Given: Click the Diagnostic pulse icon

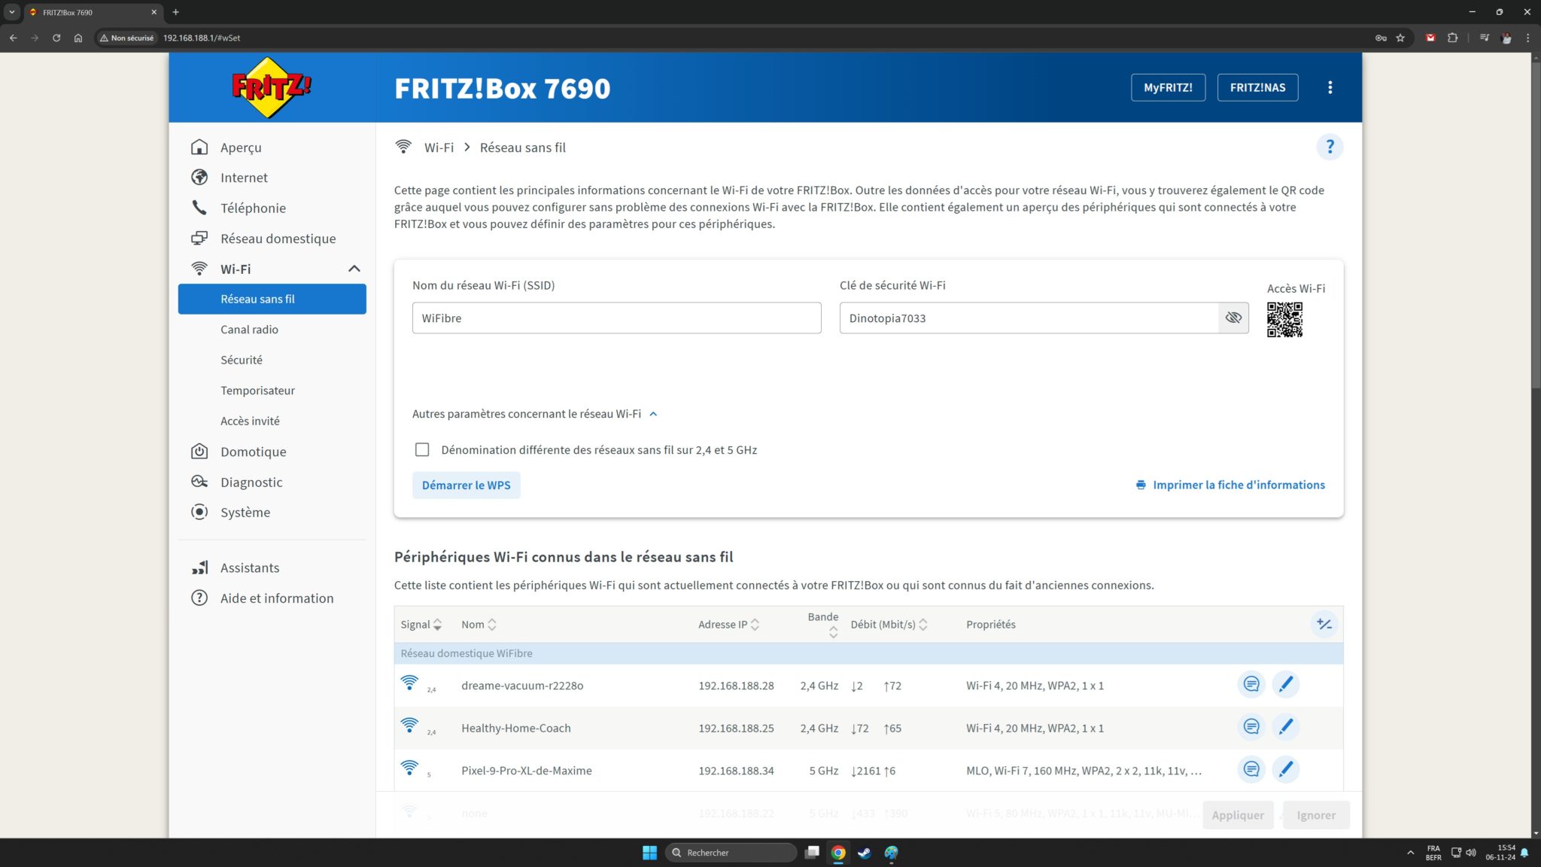Looking at the screenshot, I should point(199,482).
